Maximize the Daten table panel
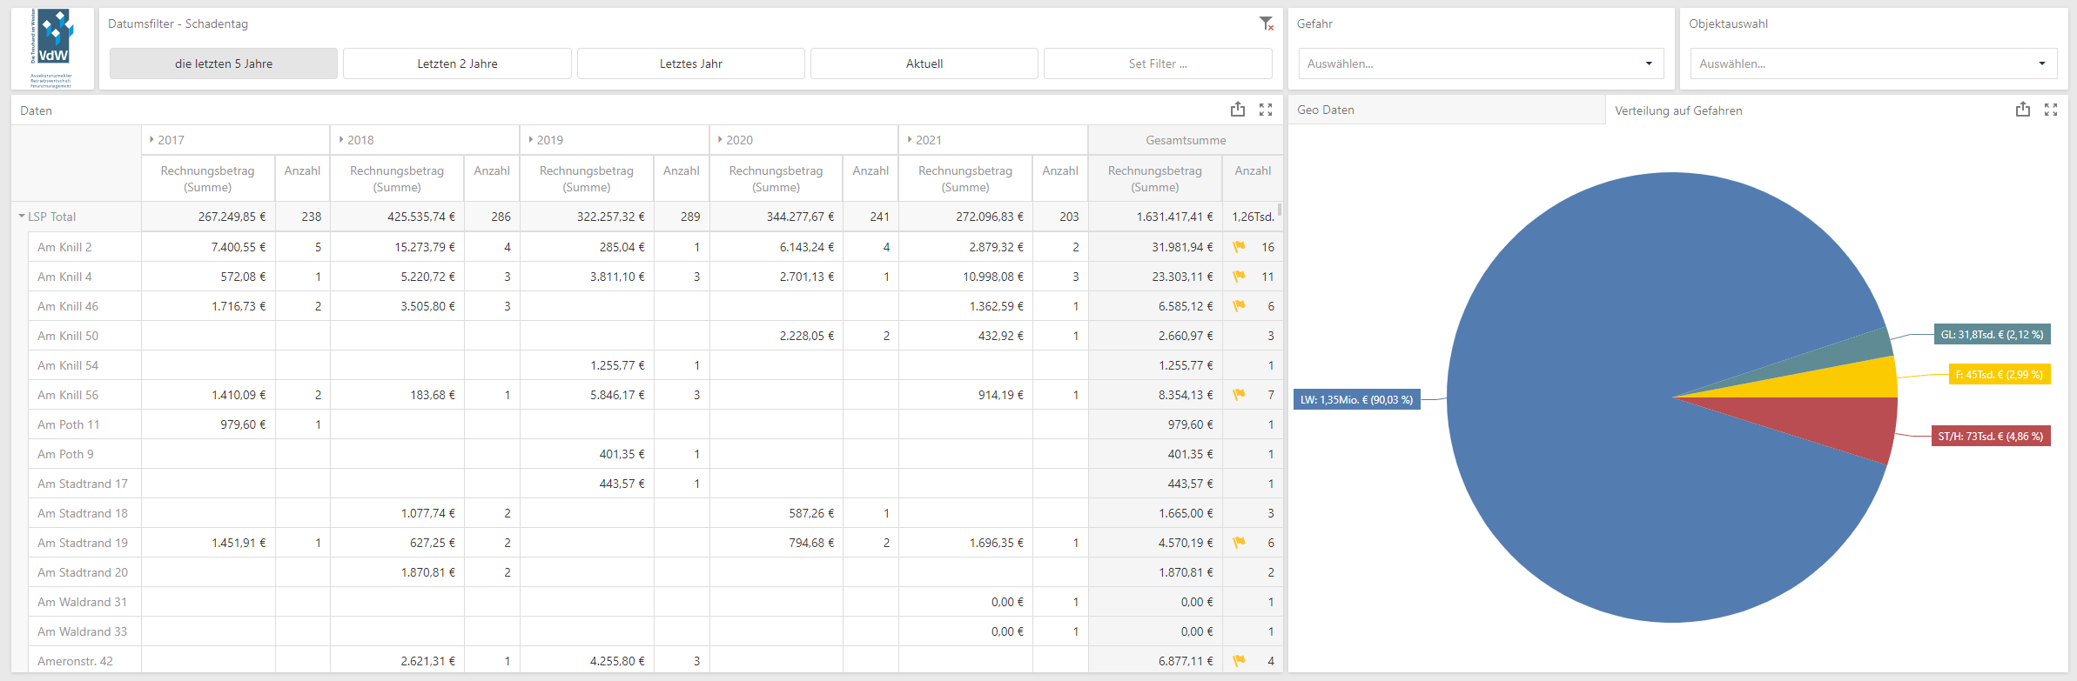Screen dimensions: 2077x681 point(1266,110)
